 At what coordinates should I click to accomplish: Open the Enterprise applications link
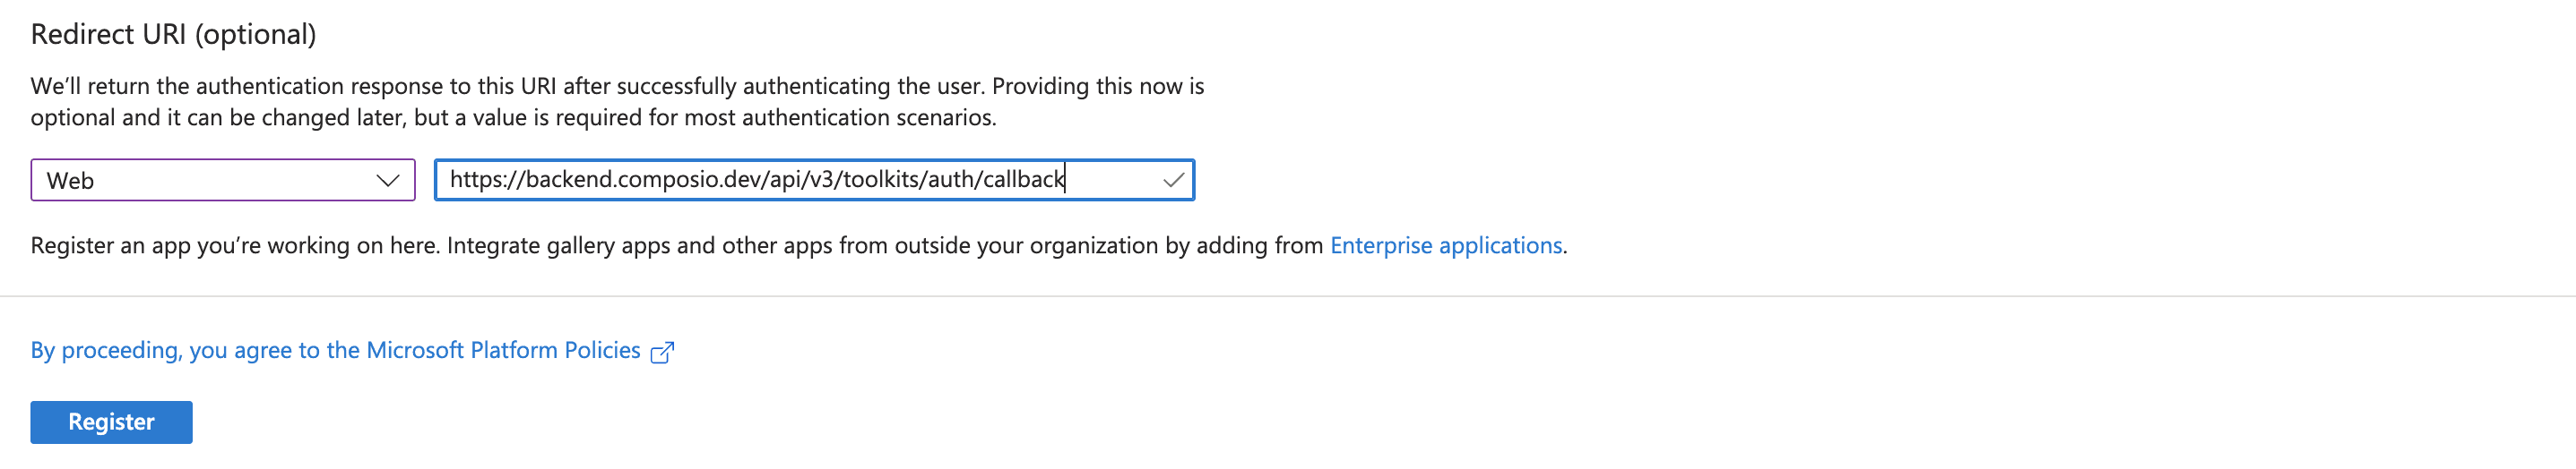(x=1446, y=245)
